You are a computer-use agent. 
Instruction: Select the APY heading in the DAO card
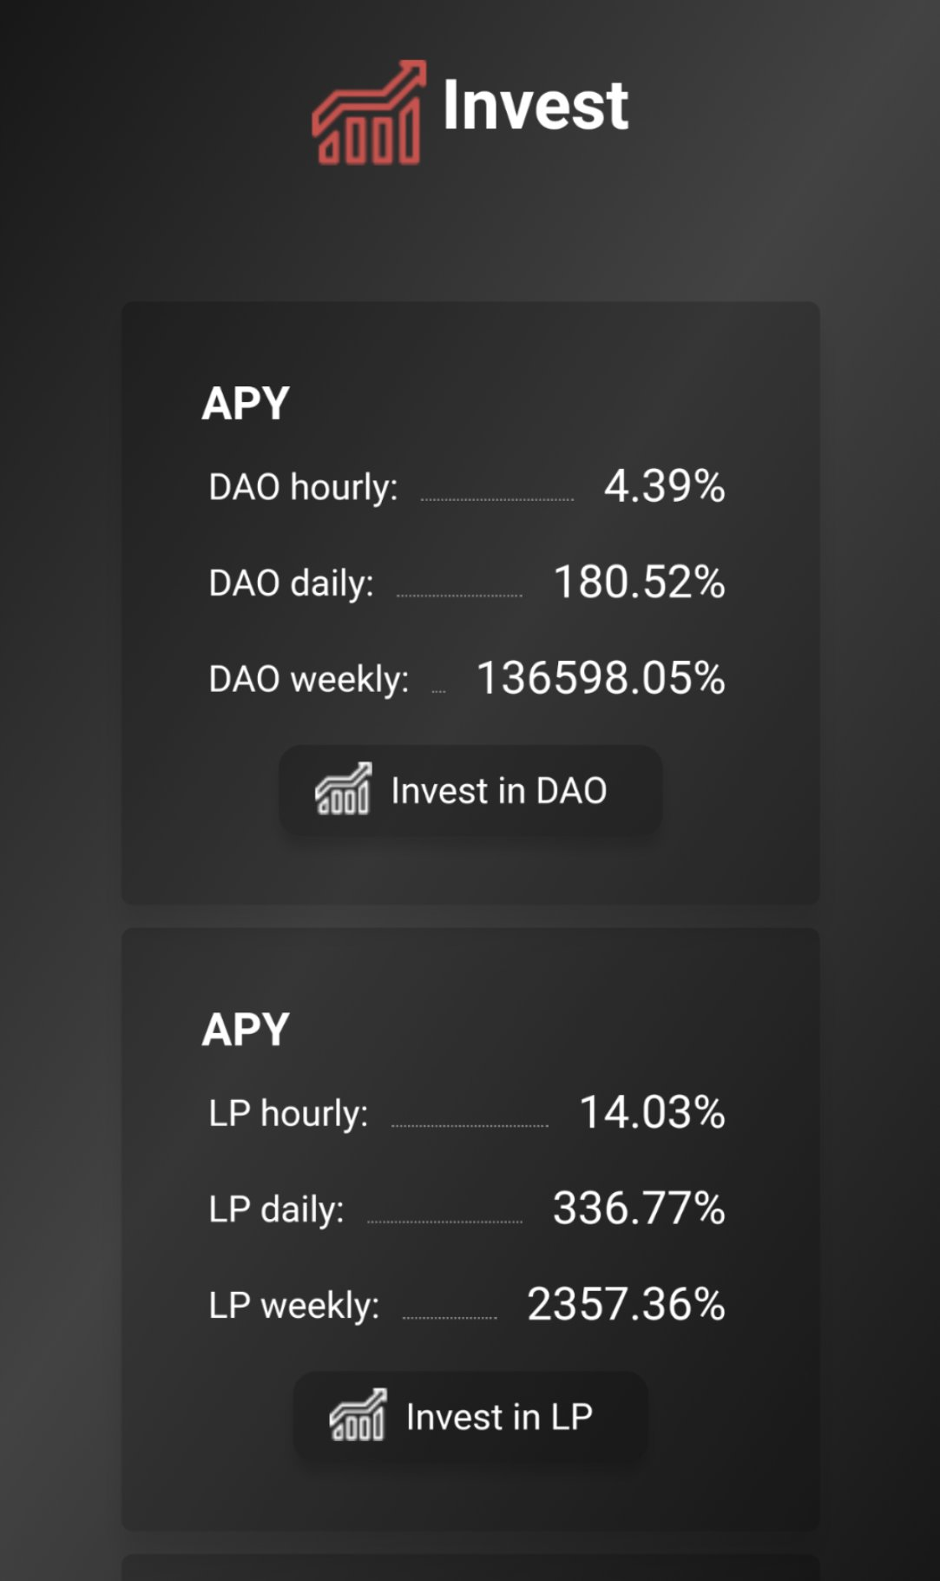246,404
